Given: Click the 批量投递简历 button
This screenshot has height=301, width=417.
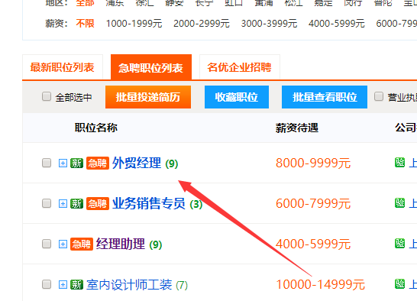Looking at the screenshot, I should click(x=148, y=97).
